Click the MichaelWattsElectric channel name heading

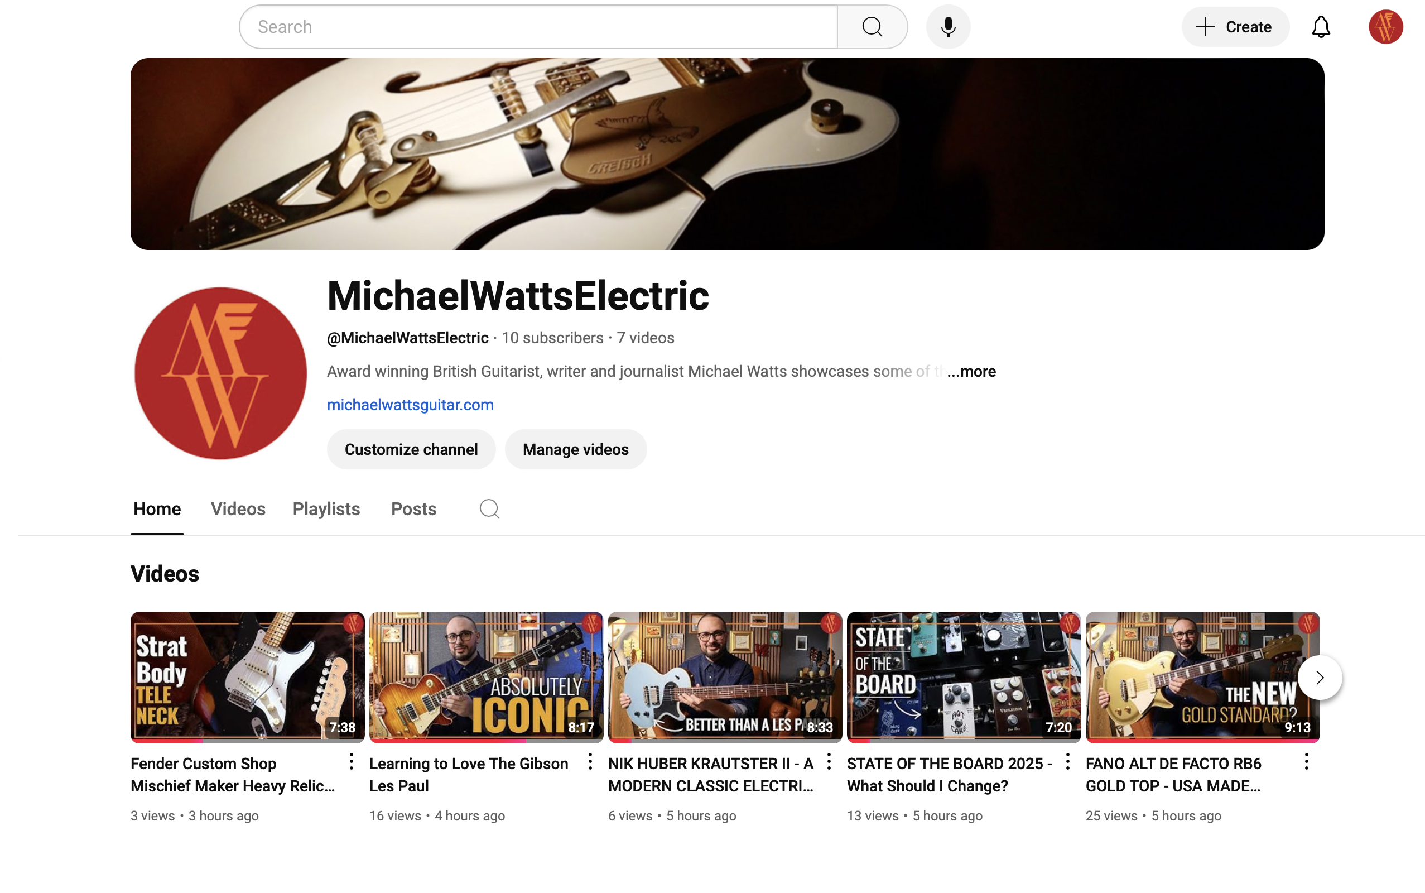518,295
